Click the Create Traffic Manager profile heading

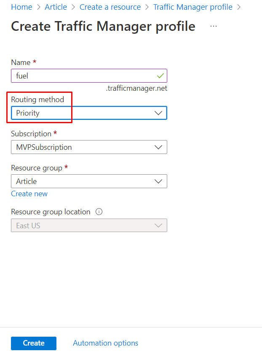[x=103, y=26]
